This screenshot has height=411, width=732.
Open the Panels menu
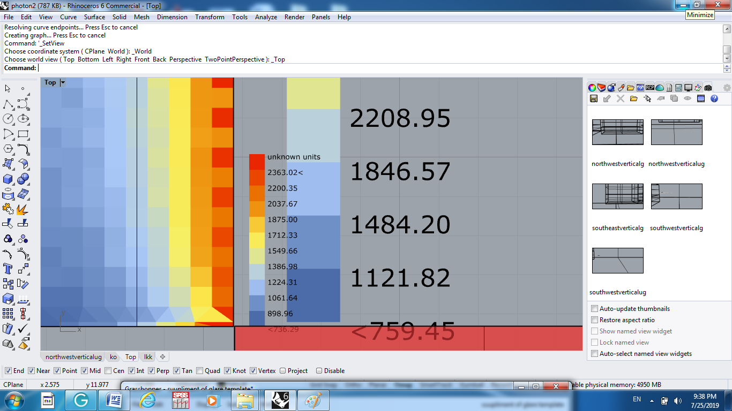click(x=321, y=17)
